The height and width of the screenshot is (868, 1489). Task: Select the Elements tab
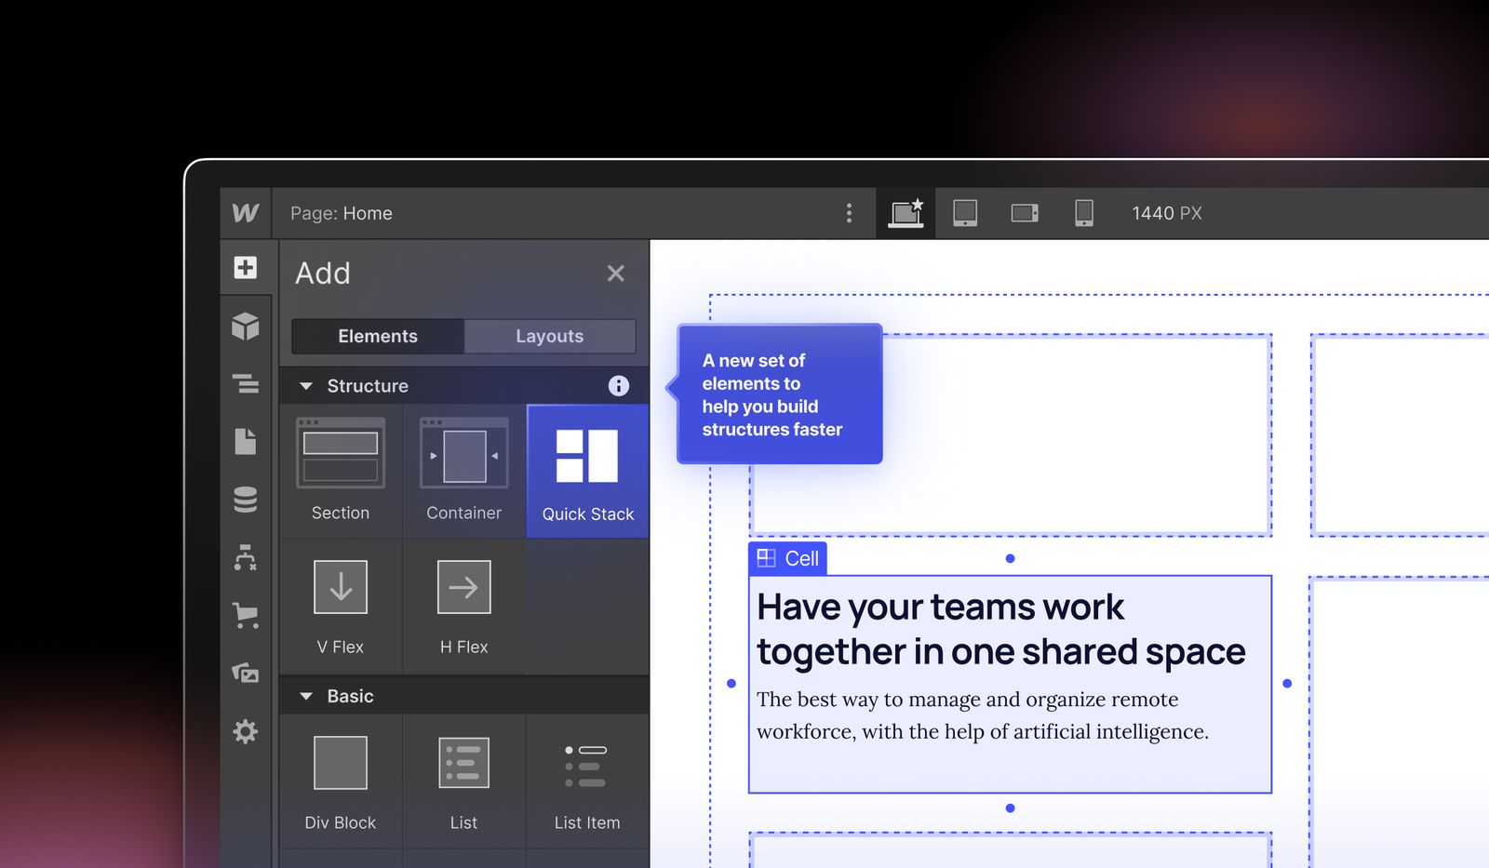click(x=377, y=336)
